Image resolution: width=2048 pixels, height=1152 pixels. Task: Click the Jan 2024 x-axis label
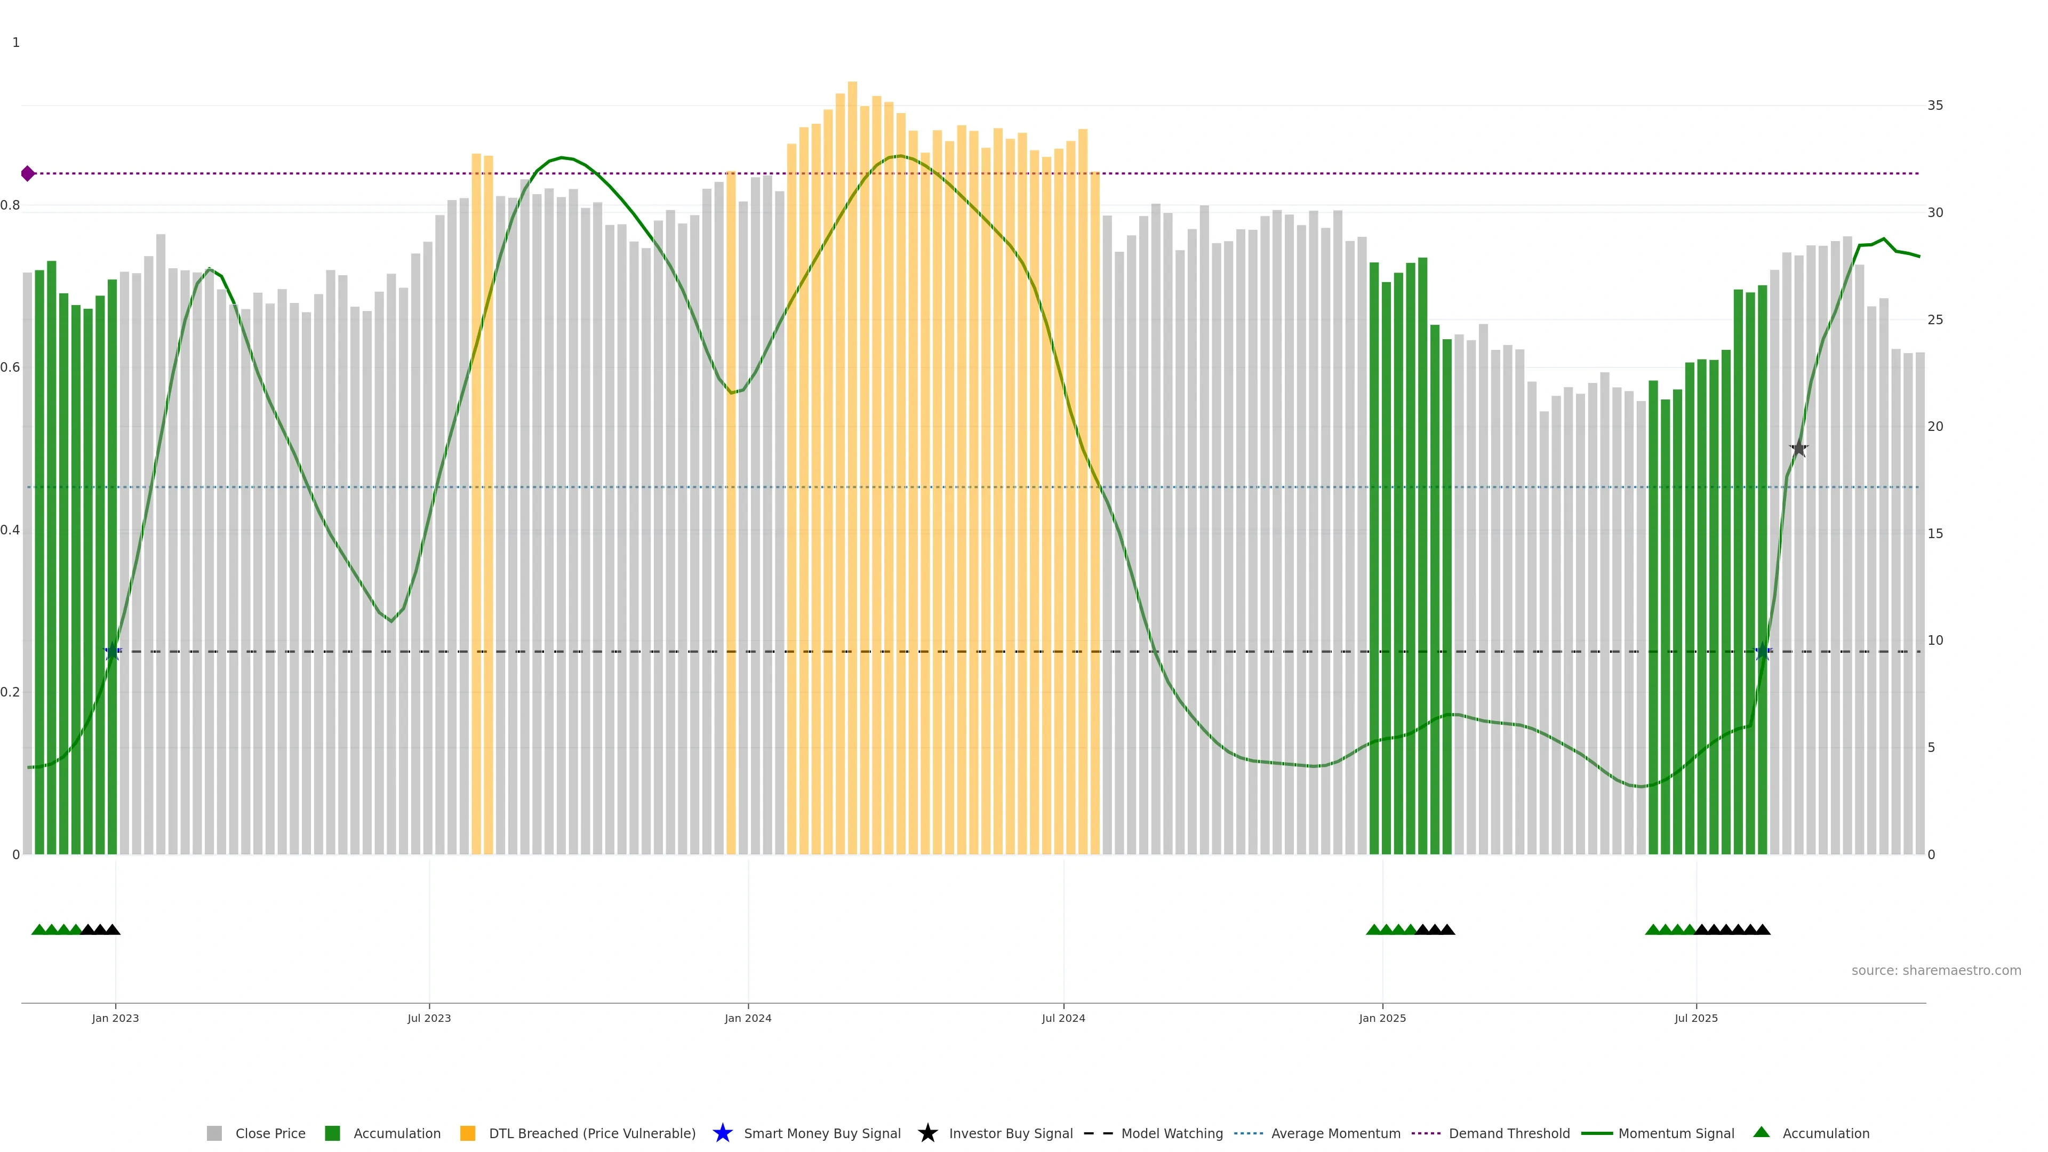[x=747, y=1018]
